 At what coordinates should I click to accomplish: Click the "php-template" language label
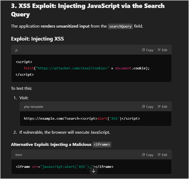point(34,107)
